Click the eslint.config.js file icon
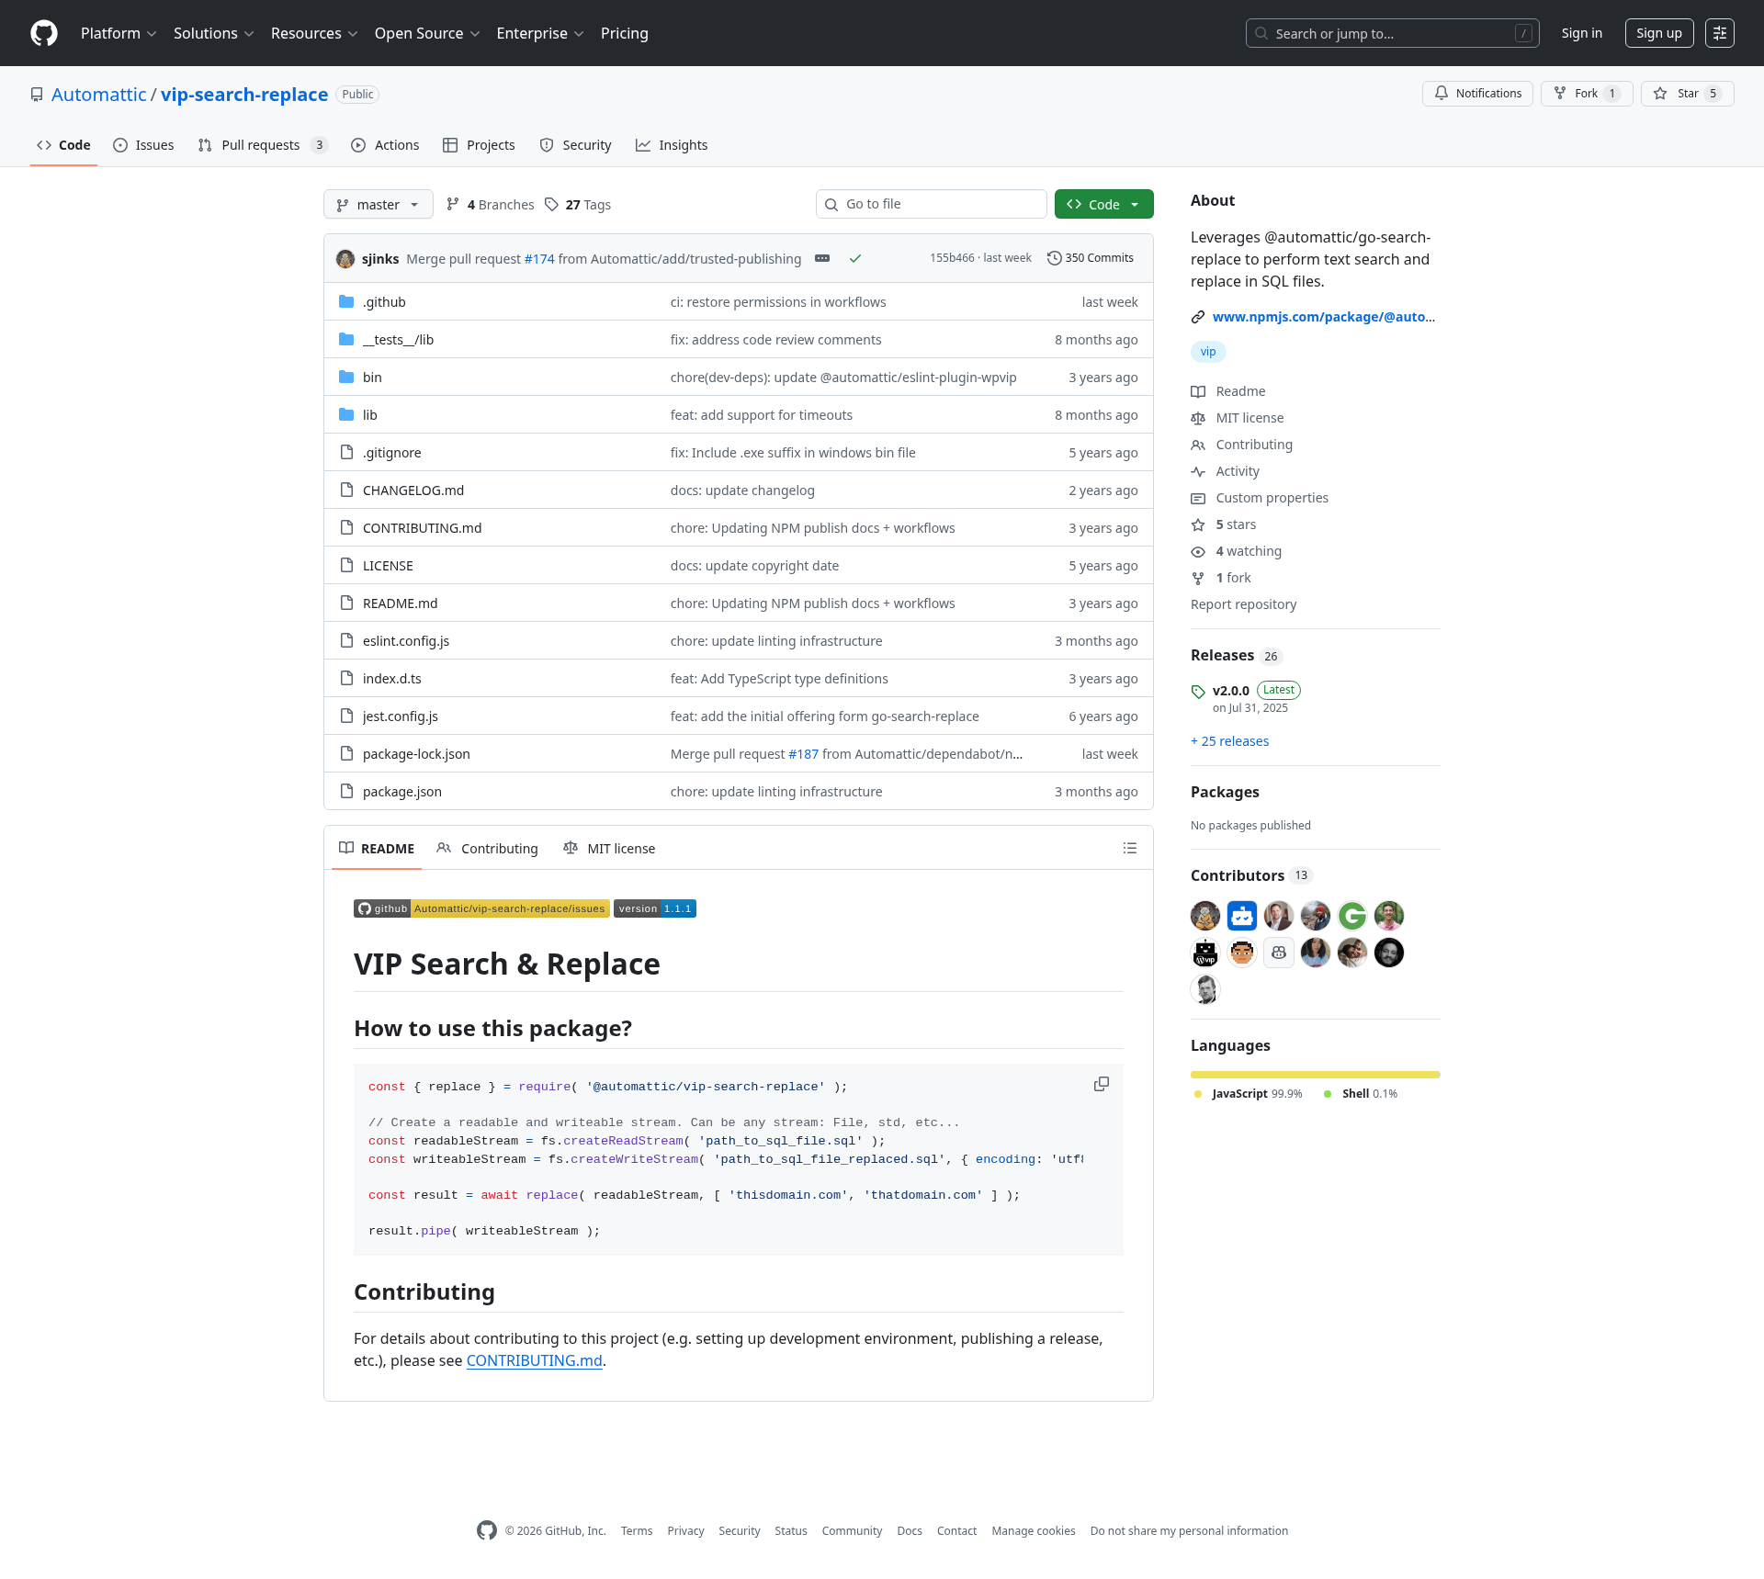The width and height of the screenshot is (1764, 1579). point(346,640)
